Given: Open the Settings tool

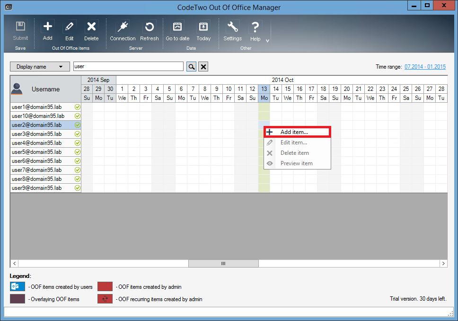Looking at the screenshot, I should pos(232,30).
